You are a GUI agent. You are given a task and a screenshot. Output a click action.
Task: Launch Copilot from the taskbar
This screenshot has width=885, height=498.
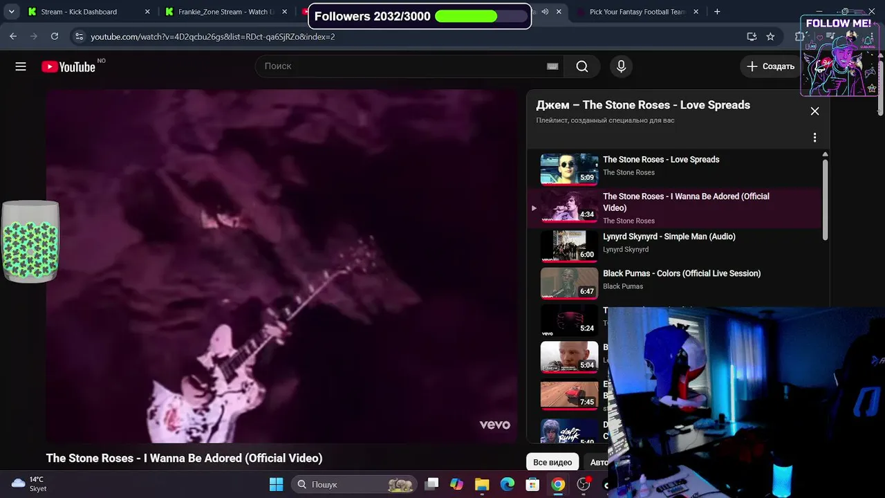pos(456,484)
